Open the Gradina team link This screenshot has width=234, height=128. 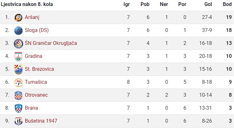34,56
